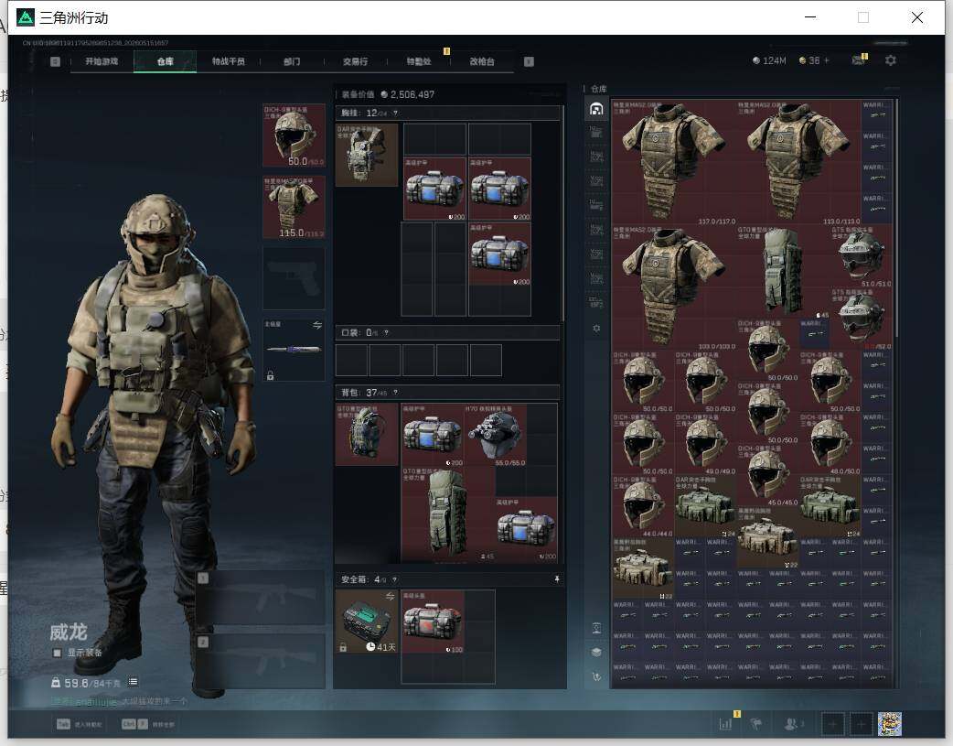Screen dimensions: 953x746
Task: Click the 59.6 carry weight value
Action: [76, 683]
